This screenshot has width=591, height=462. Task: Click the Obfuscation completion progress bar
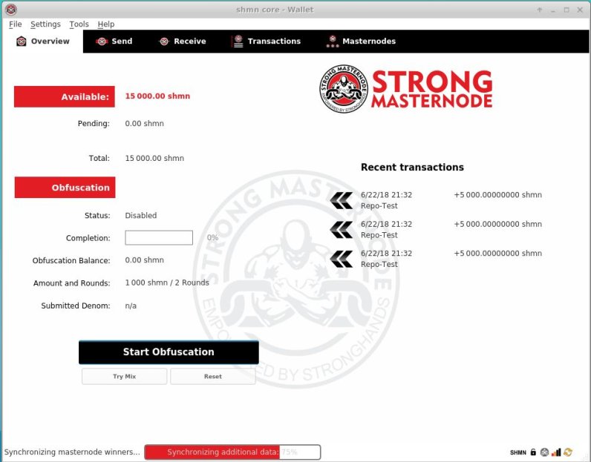[x=159, y=237]
